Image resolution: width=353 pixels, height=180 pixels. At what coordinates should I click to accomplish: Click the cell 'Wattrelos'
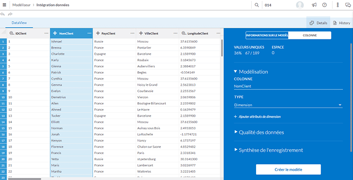coord(157,171)
